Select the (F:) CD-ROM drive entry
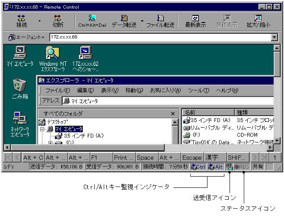The width and height of the screenshot is (284, 216). [191, 135]
